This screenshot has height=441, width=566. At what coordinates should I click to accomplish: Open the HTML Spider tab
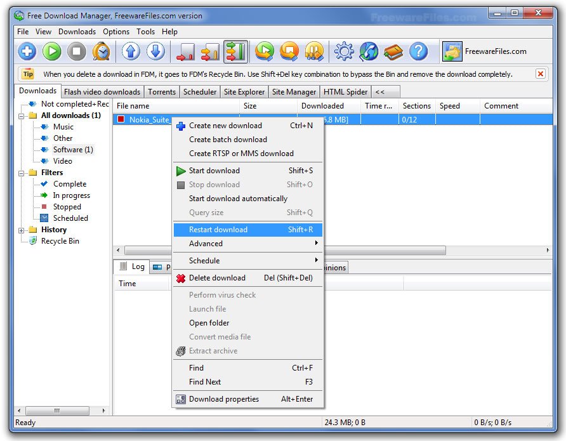[x=345, y=92]
